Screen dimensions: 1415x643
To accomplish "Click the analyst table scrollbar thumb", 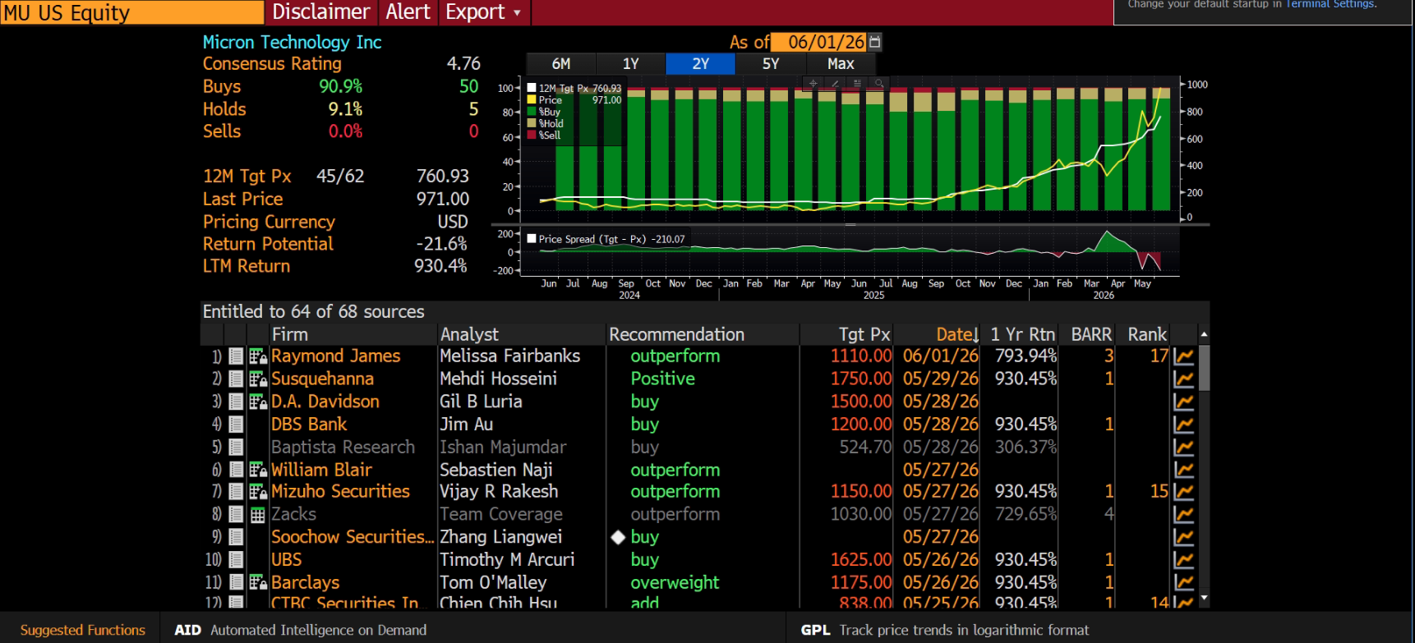I will (x=1204, y=368).
